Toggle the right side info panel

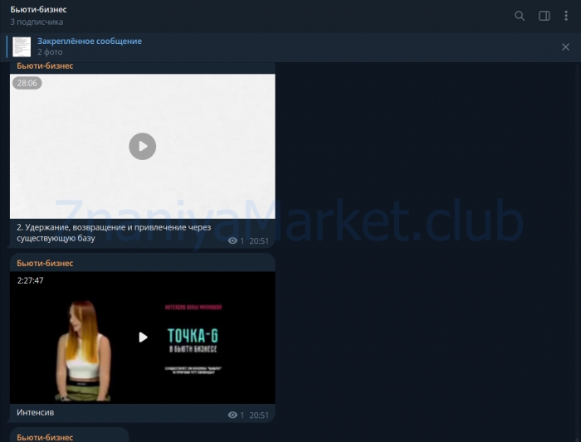pos(544,16)
